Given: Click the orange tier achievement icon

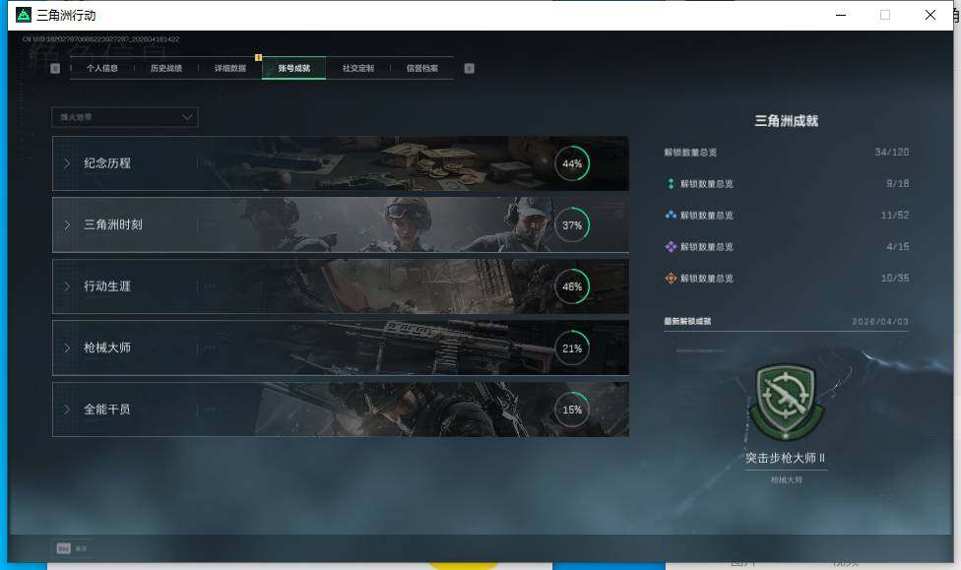Looking at the screenshot, I should tap(671, 279).
